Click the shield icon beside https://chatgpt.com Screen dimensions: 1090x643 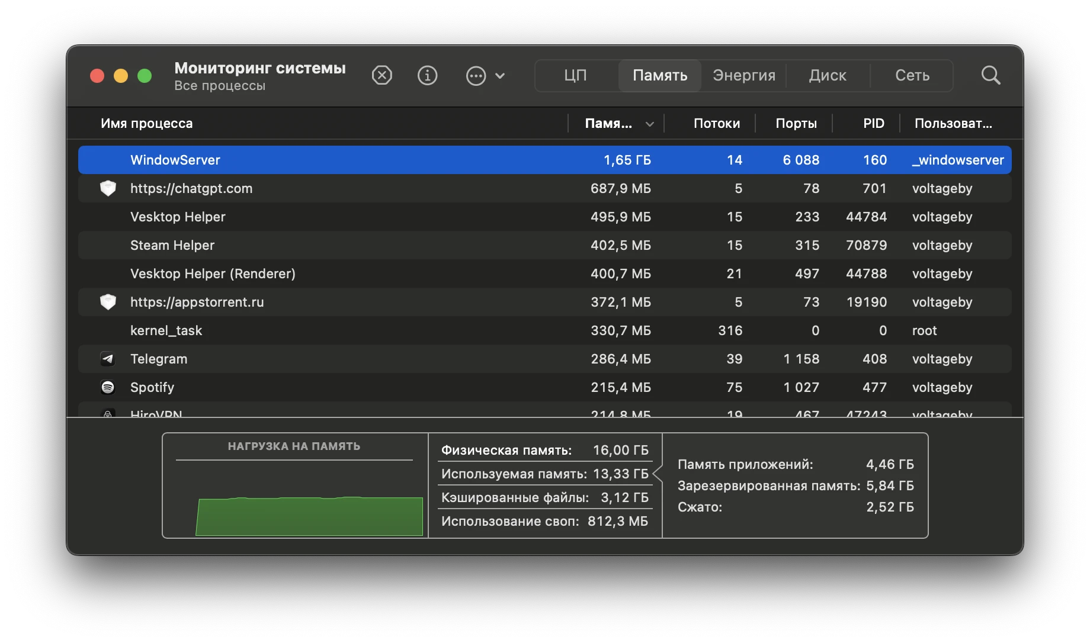click(x=108, y=188)
